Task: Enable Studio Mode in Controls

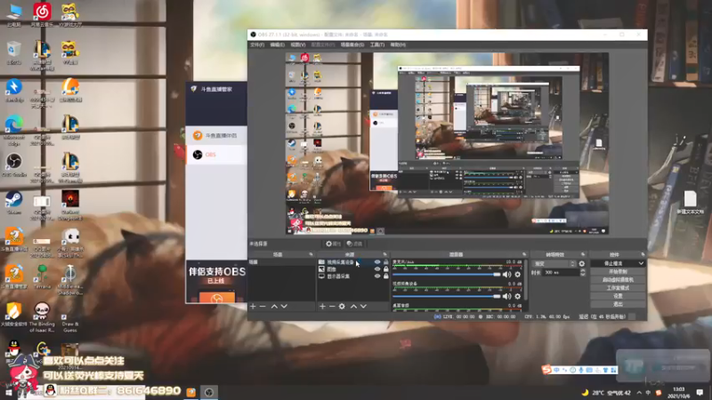Action: tap(618, 288)
